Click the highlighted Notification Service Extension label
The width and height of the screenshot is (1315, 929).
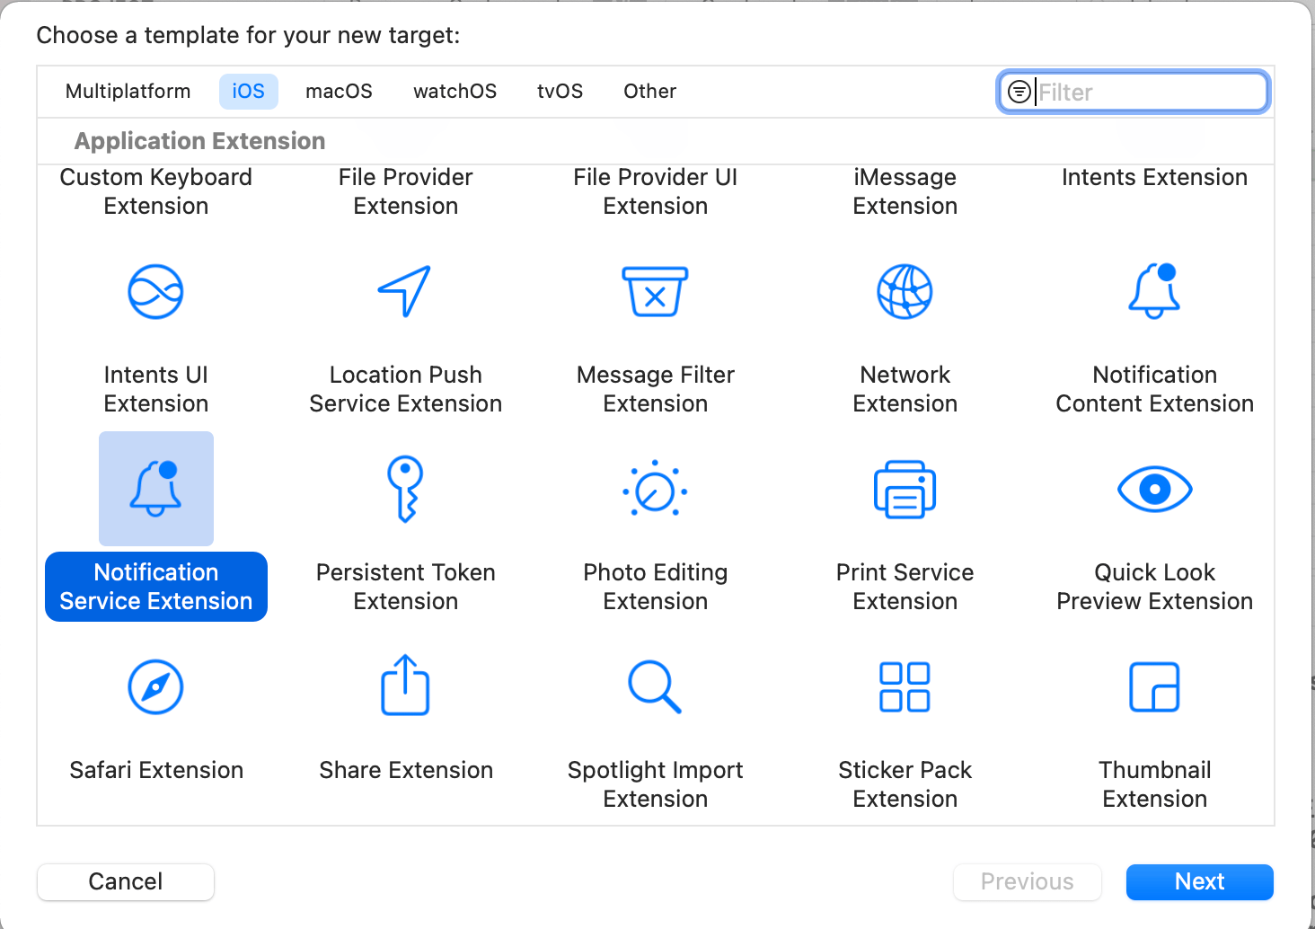(156, 587)
